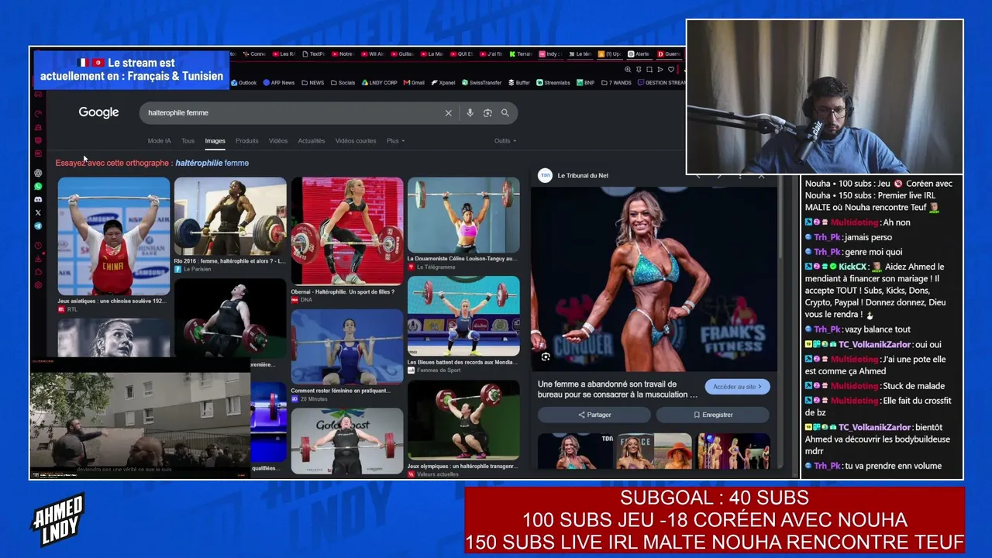Viewport: 992px width, 558px height.
Task: Click the Google Lens icon on preview image
Action: tap(546, 356)
